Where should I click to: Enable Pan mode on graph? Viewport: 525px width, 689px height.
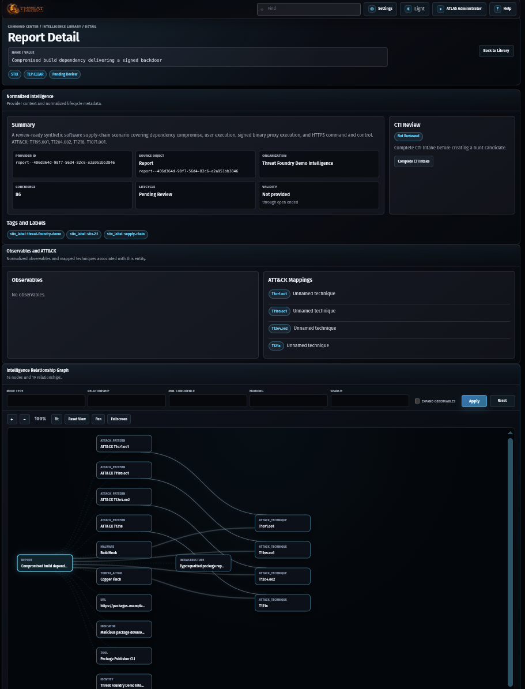tap(99, 419)
